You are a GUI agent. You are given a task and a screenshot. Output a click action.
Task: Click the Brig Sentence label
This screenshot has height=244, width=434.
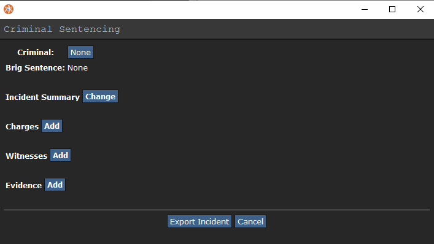[35, 68]
